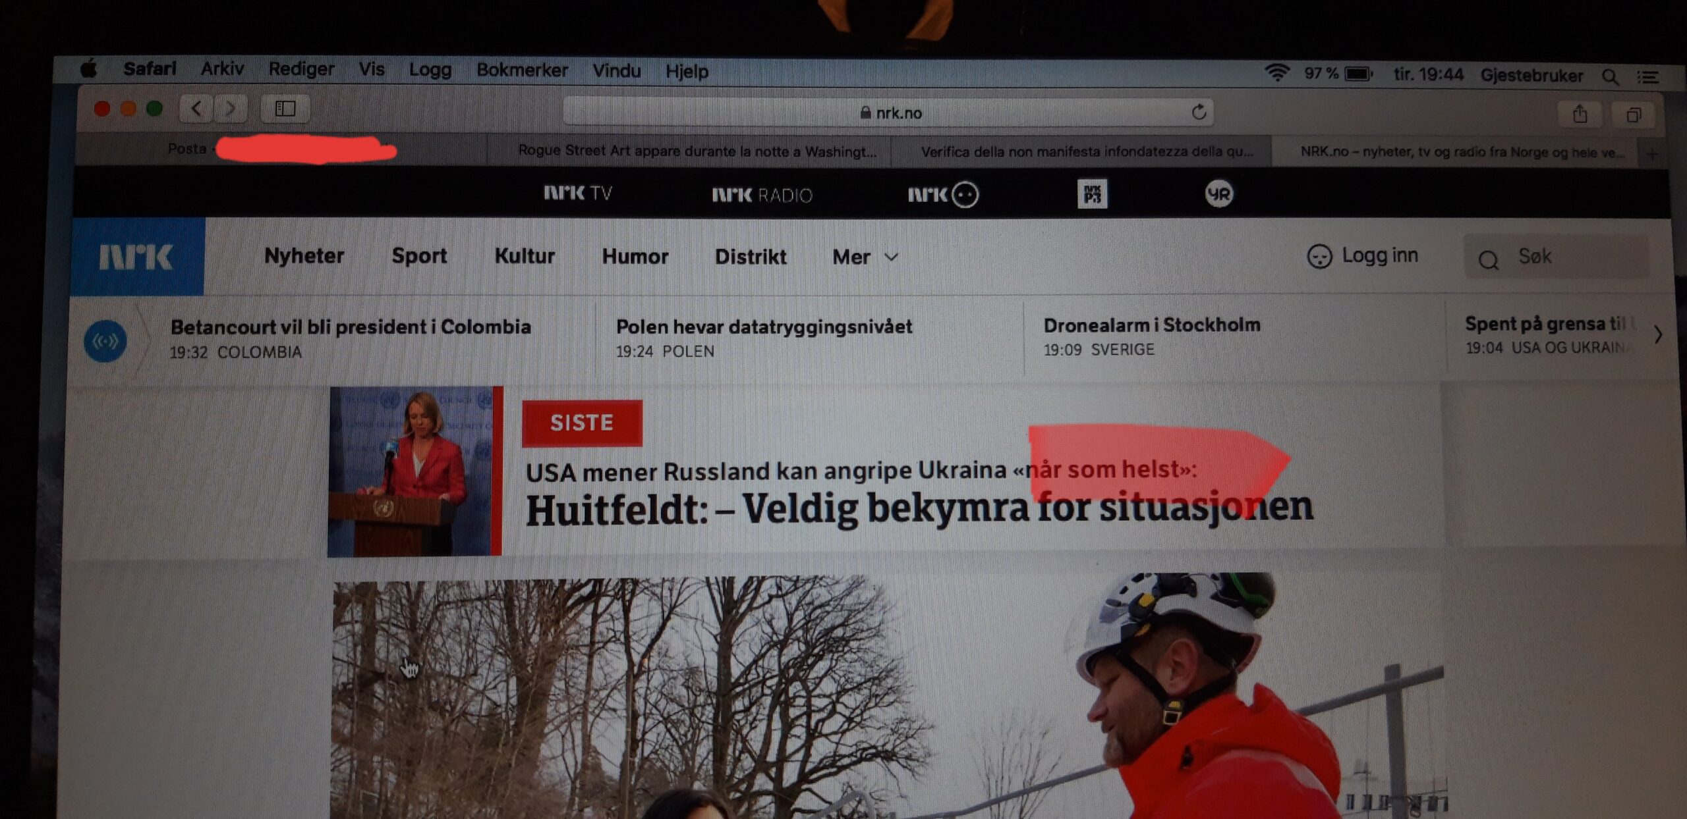This screenshot has height=819, width=1687.
Task: Click the clock showing tir. 19:44
Action: point(1428,74)
